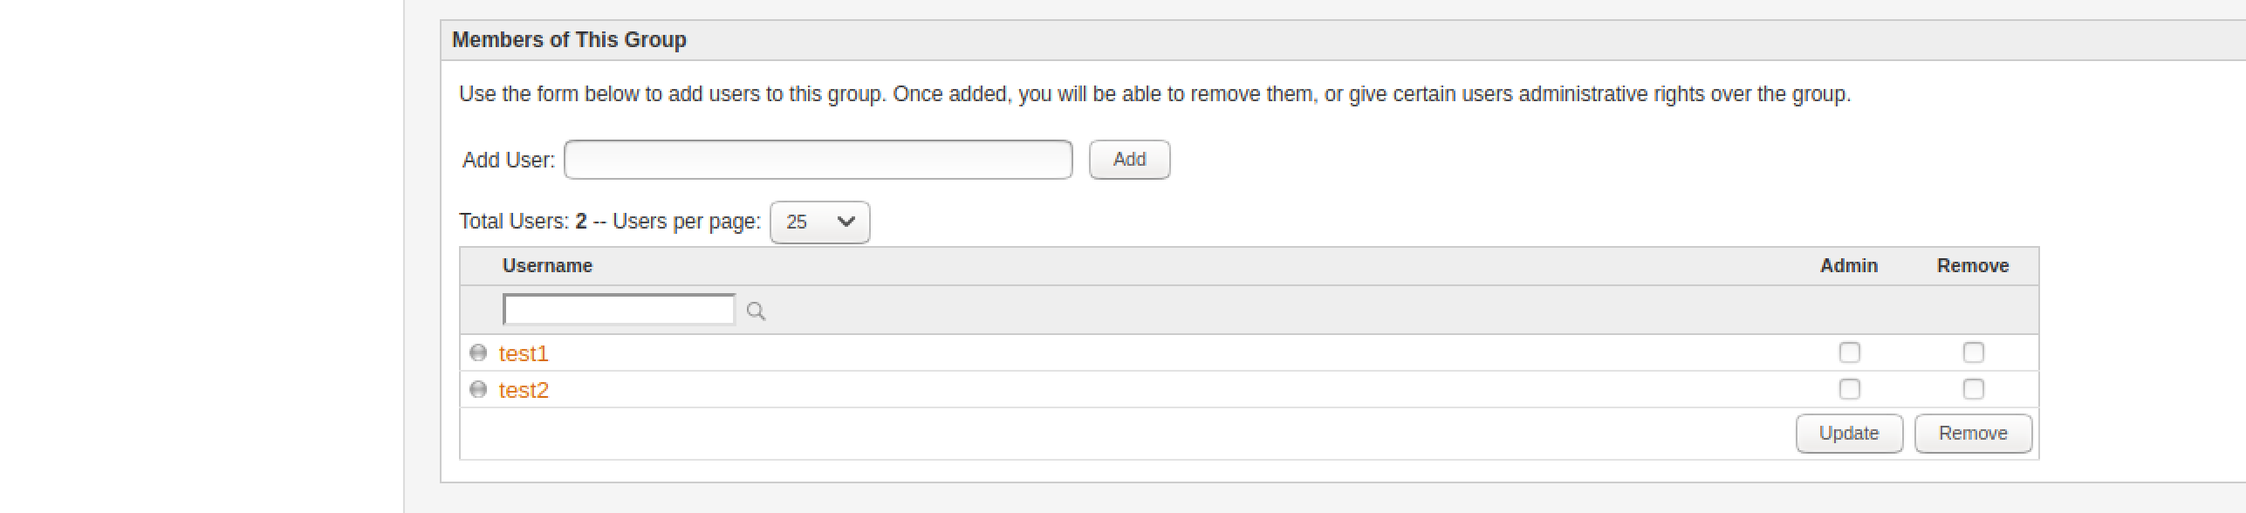Click the username search magnifier icon
The height and width of the screenshot is (513, 2246).
click(x=756, y=311)
